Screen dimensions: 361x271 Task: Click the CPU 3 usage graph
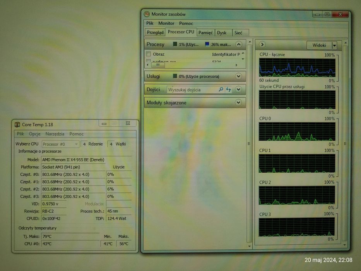click(x=296, y=227)
